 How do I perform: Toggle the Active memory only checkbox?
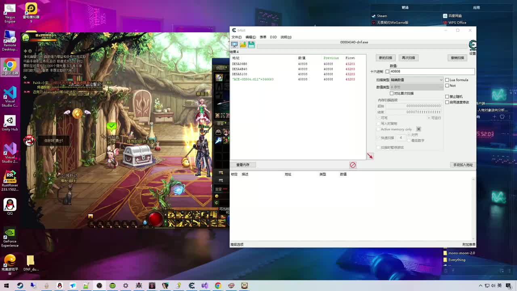coord(378,129)
